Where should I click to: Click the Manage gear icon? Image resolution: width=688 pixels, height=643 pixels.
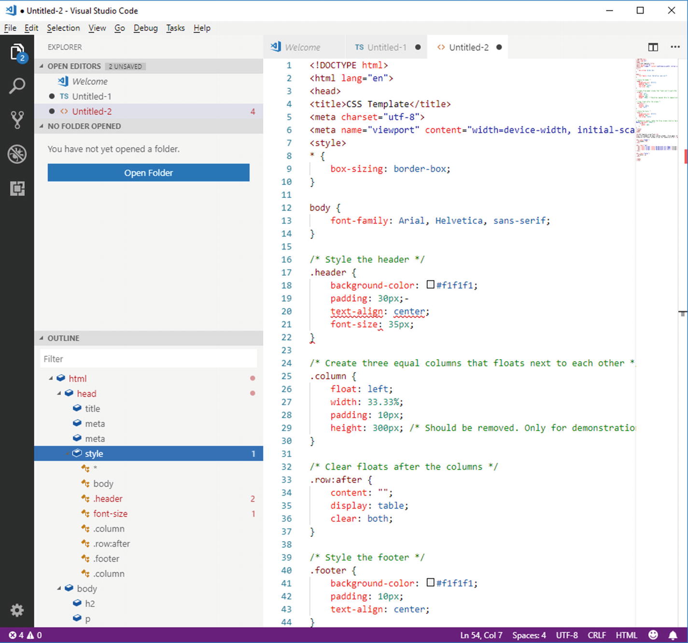click(x=17, y=610)
